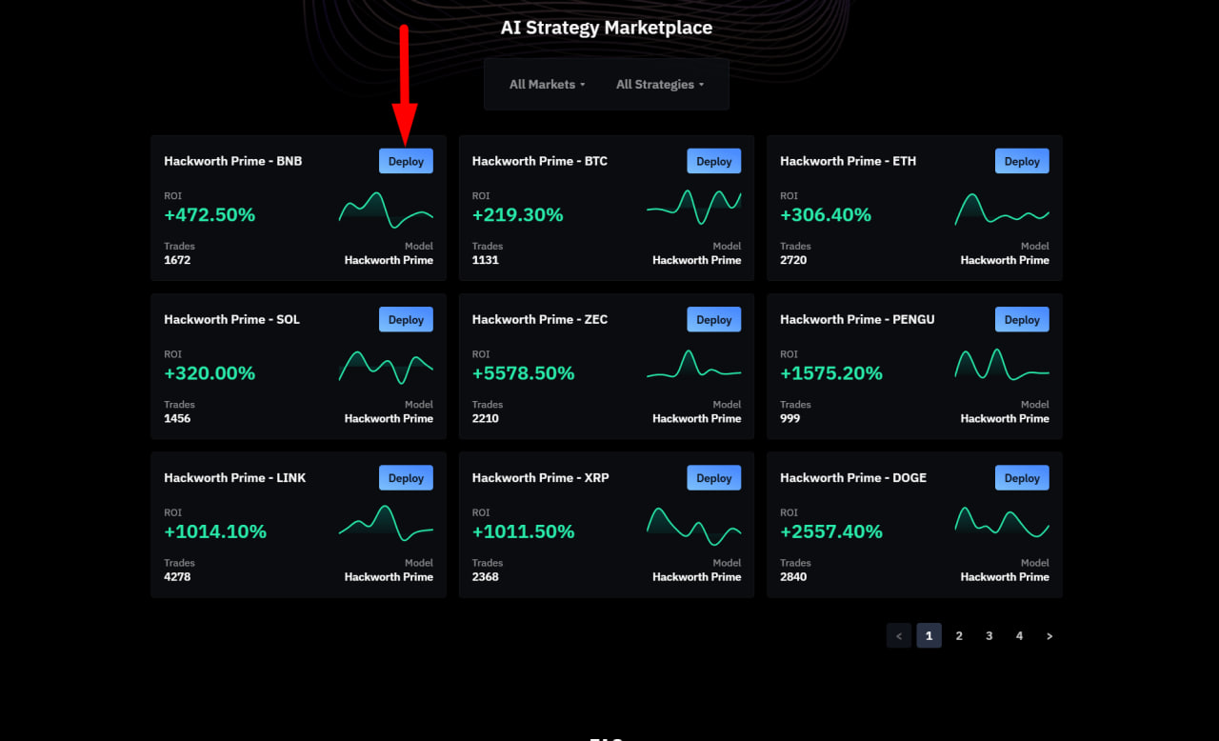The width and height of the screenshot is (1219, 741).
Task: Click the XRP card ROI sparkline chart
Action: (x=694, y=526)
